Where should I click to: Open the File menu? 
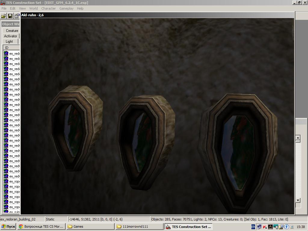4,8
